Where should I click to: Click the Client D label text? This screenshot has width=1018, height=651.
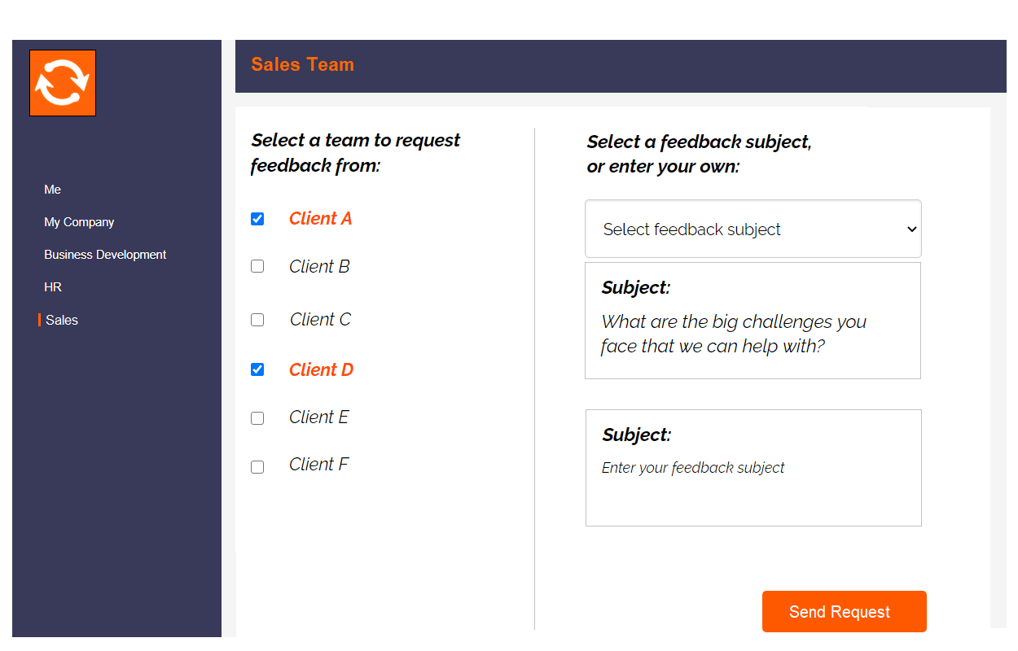pos(321,370)
